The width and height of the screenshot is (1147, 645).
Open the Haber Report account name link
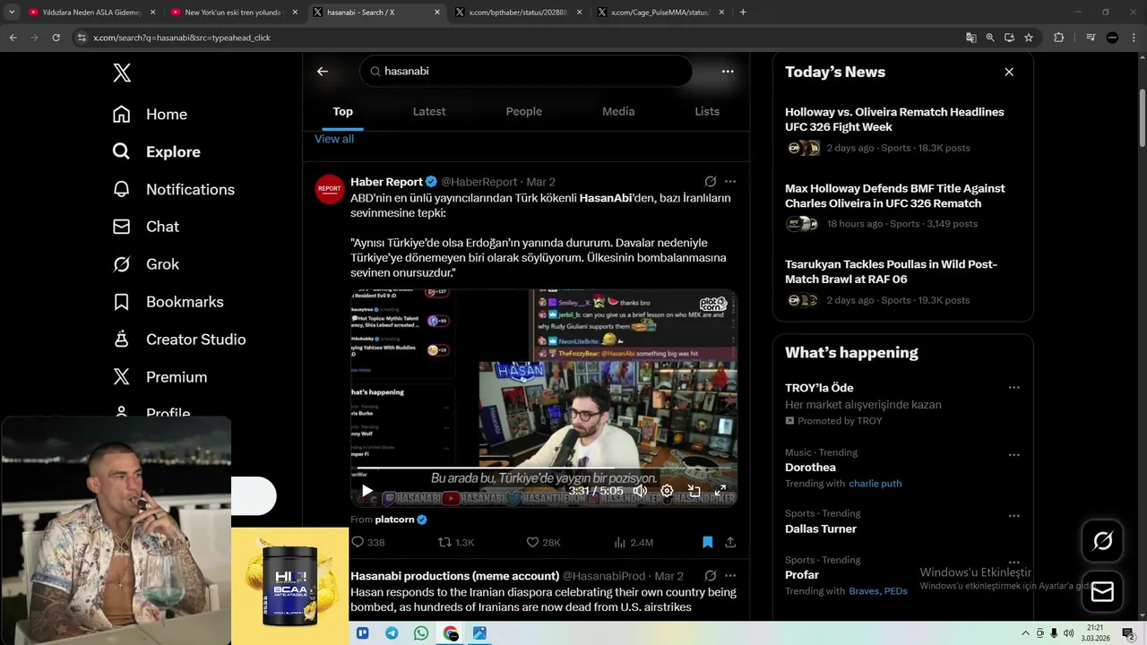pos(386,182)
